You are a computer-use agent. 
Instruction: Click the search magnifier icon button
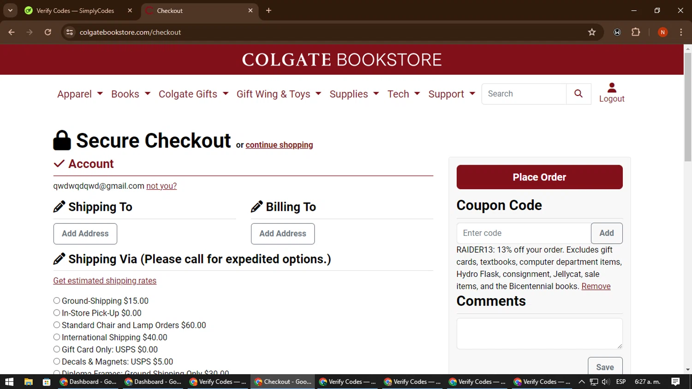578,94
